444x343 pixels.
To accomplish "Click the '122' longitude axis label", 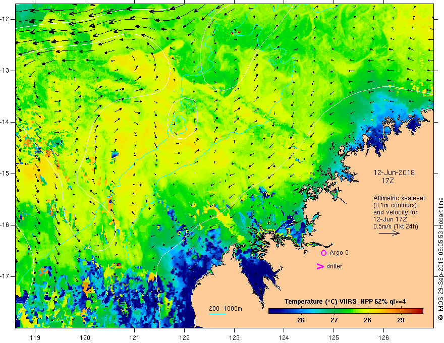I will point(184,337).
